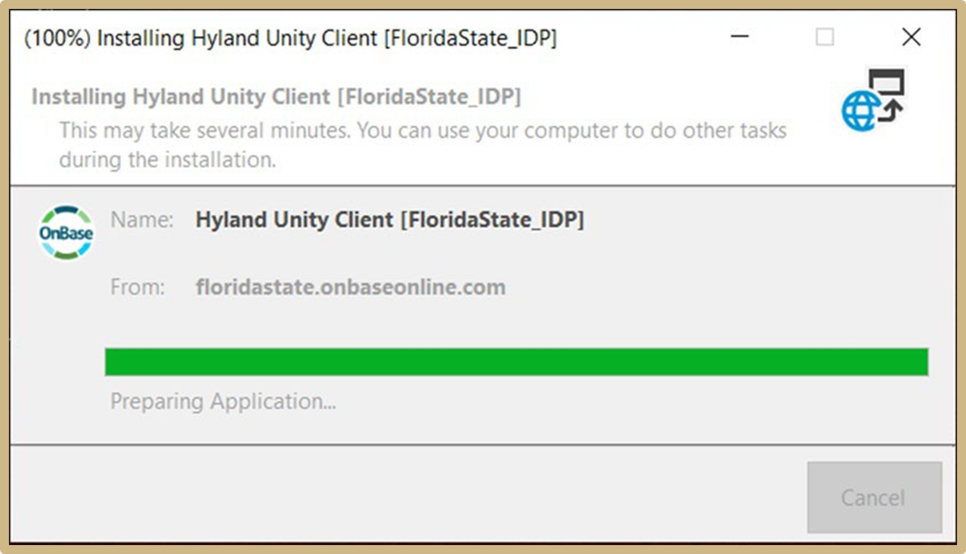
Task: Click [FloridaState_IDP] in the bold heading
Action: 429,97
